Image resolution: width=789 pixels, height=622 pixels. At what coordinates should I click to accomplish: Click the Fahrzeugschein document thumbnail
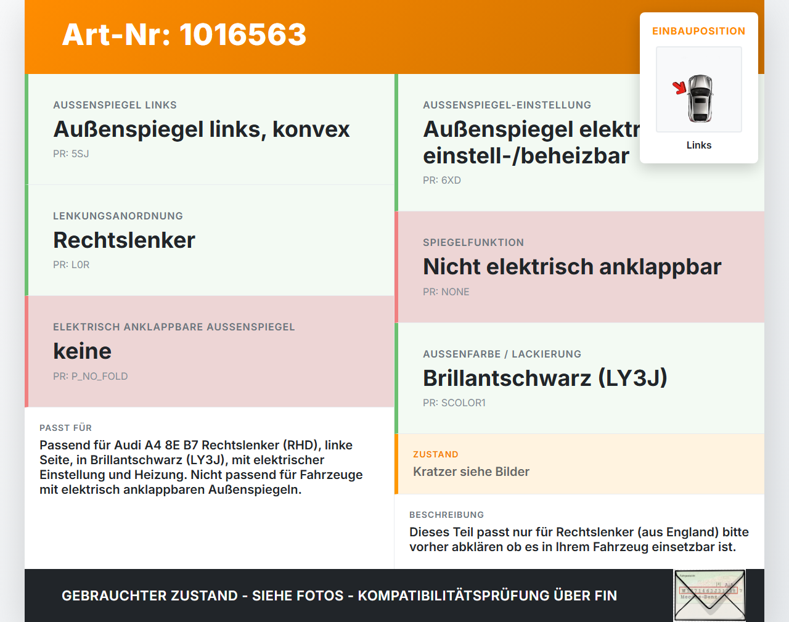tap(709, 595)
